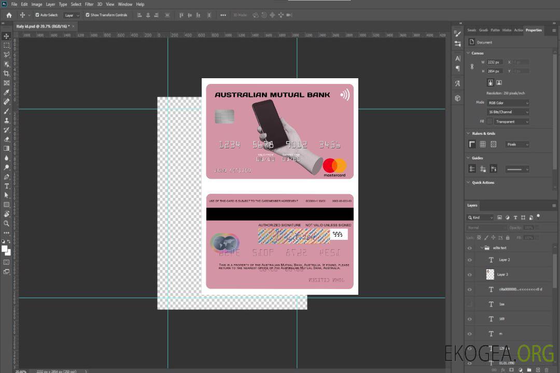The image size is (560, 373).
Task: Open the Auto-Select Layer dropdown
Action: [x=72, y=16]
